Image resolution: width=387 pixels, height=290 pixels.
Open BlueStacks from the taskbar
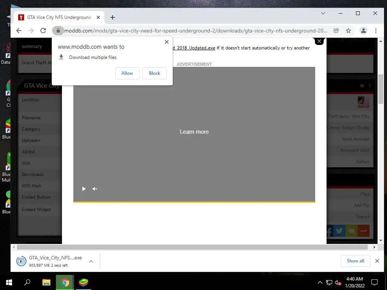84,282
